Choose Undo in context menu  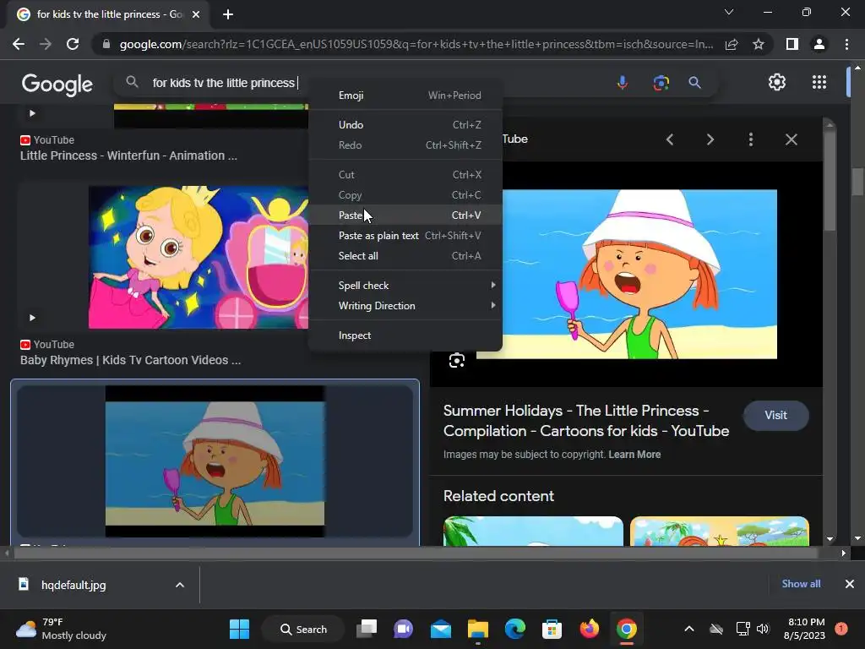coord(405,125)
